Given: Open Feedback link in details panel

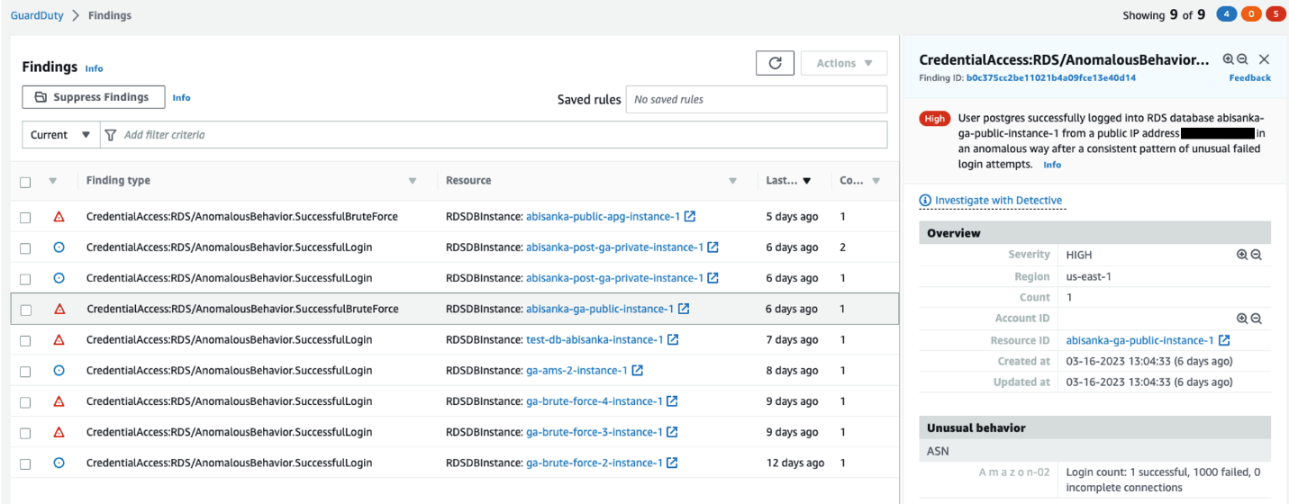Looking at the screenshot, I should 1249,78.
